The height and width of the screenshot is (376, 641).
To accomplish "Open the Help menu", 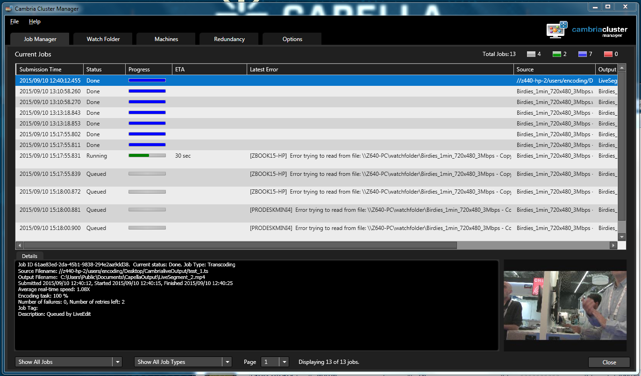I will tap(35, 21).
